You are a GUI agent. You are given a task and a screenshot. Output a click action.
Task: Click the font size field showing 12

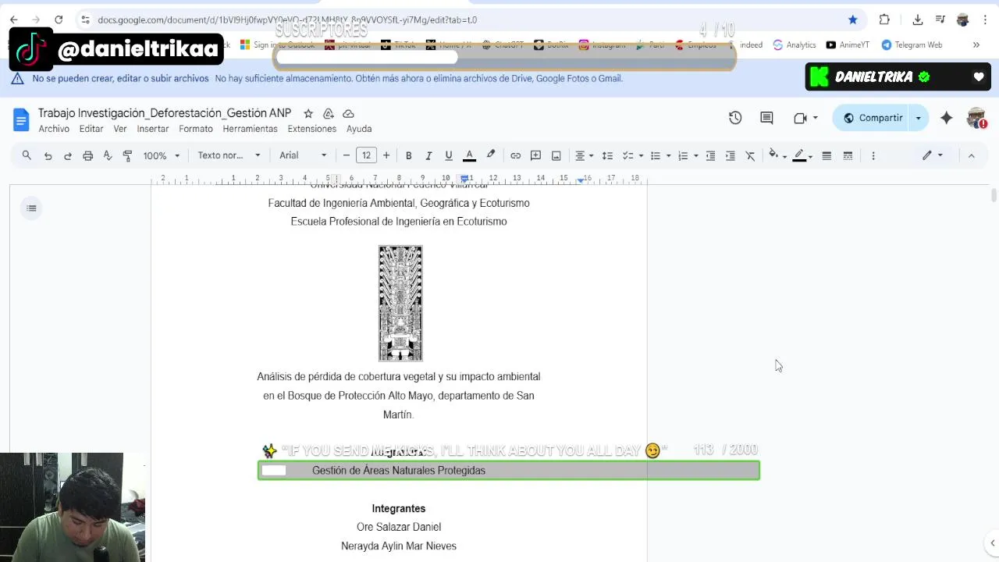pos(366,155)
